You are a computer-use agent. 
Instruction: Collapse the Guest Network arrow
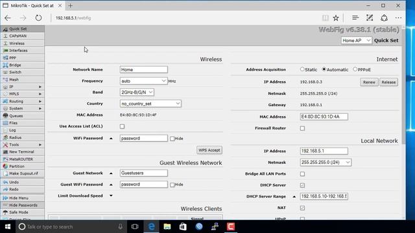coord(111,173)
